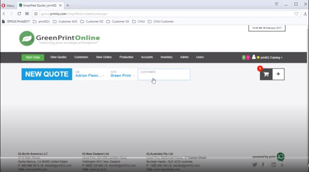Open the Accounts menu

point(147,57)
